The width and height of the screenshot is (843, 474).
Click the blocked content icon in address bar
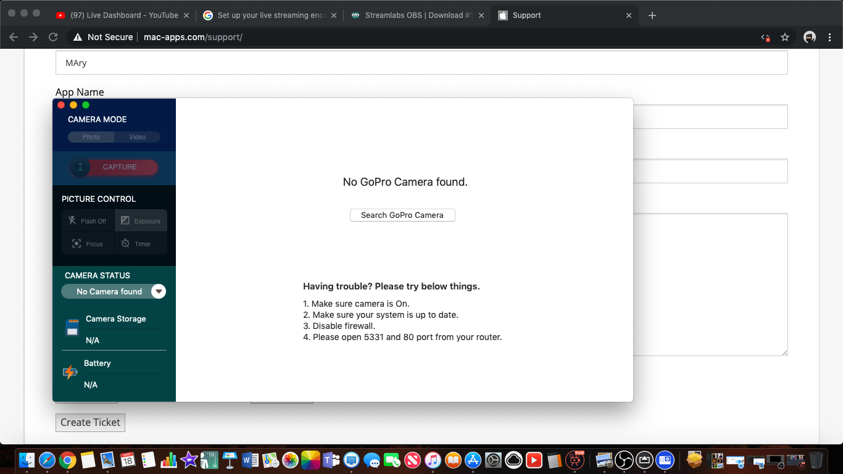coord(765,37)
